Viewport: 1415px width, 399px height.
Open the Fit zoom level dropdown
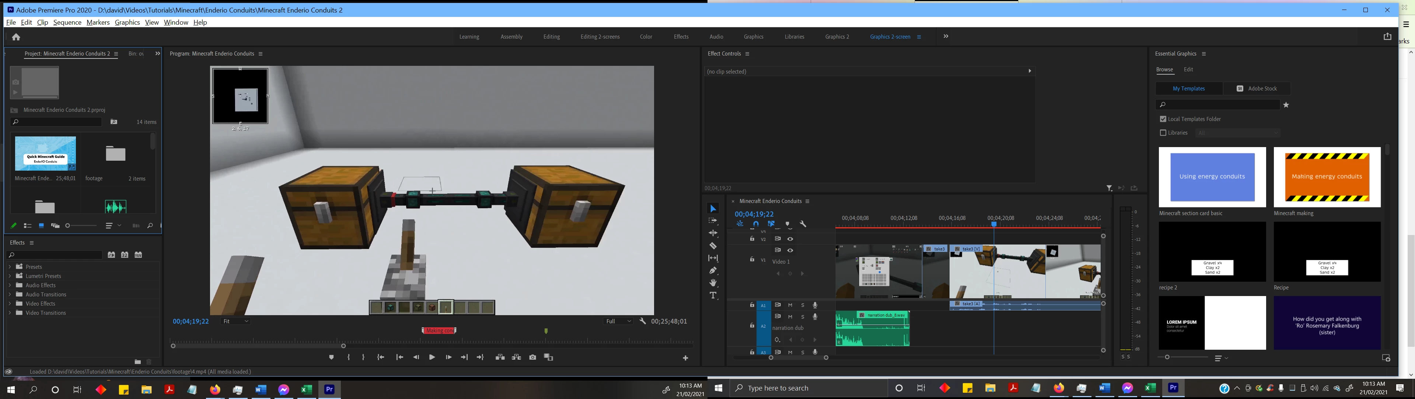click(x=236, y=321)
